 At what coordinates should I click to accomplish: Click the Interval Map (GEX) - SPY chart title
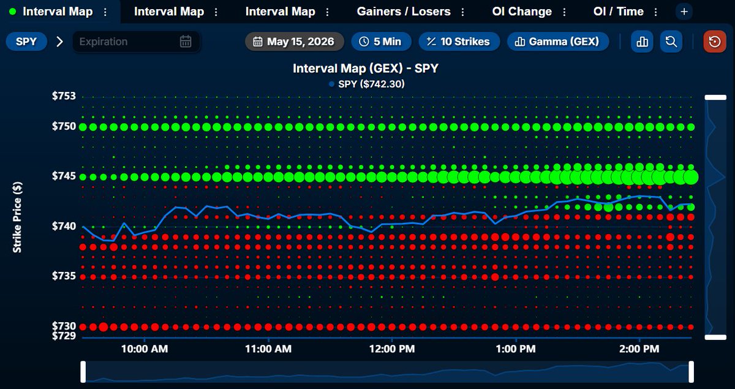[366, 69]
